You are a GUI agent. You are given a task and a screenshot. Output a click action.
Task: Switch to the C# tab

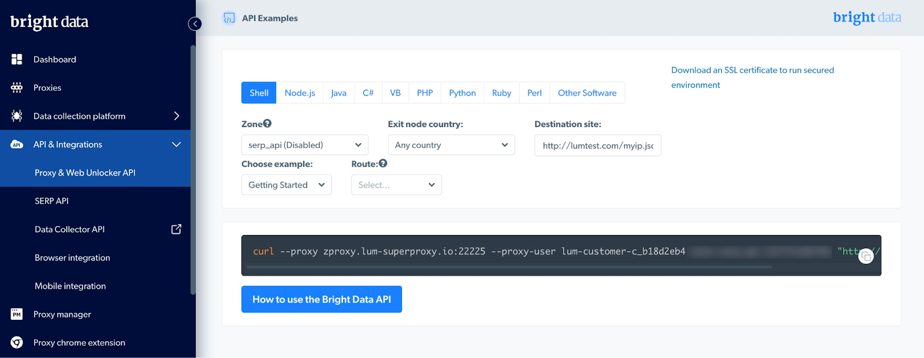click(368, 93)
